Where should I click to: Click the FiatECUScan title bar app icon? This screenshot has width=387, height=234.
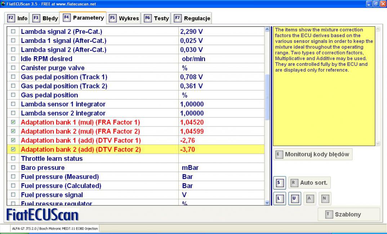pos(3,4)
